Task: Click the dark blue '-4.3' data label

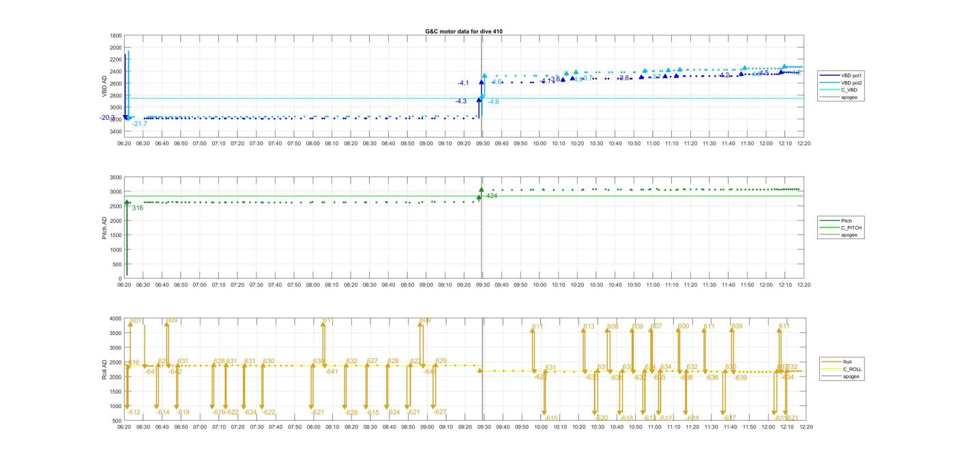Action: click(x=461, y=101)
